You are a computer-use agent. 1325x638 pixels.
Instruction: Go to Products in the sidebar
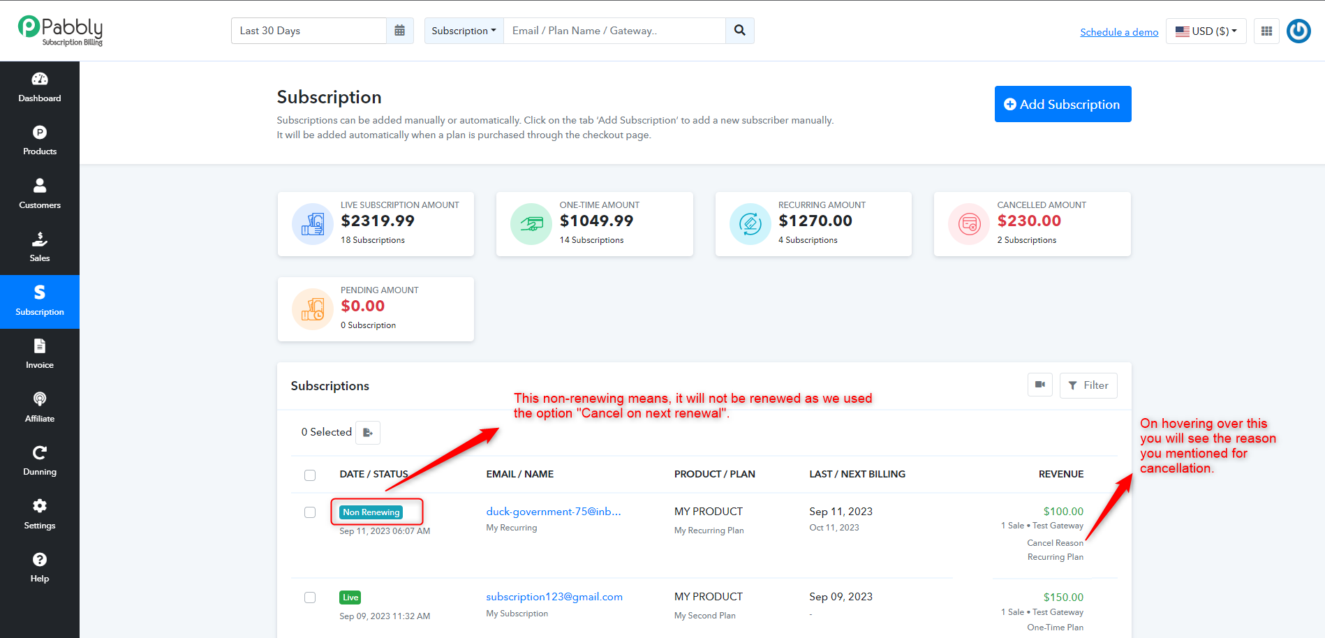[x=40, y=141]
